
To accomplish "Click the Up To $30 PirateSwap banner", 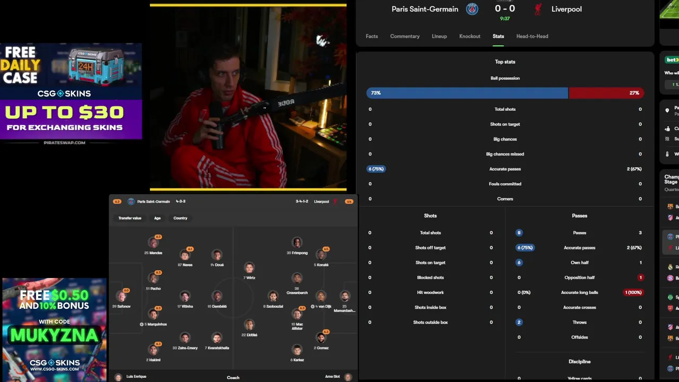I will [71, 120].
